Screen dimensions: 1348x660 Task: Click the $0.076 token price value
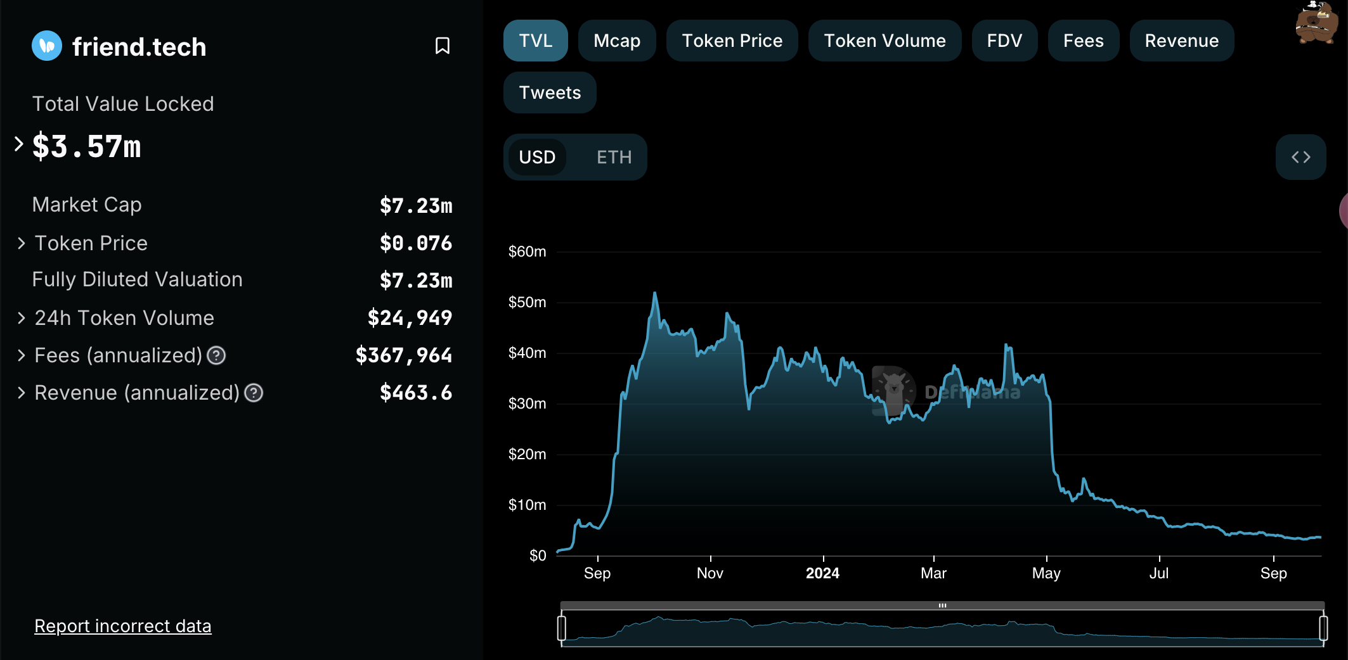[x=416, y=243]
